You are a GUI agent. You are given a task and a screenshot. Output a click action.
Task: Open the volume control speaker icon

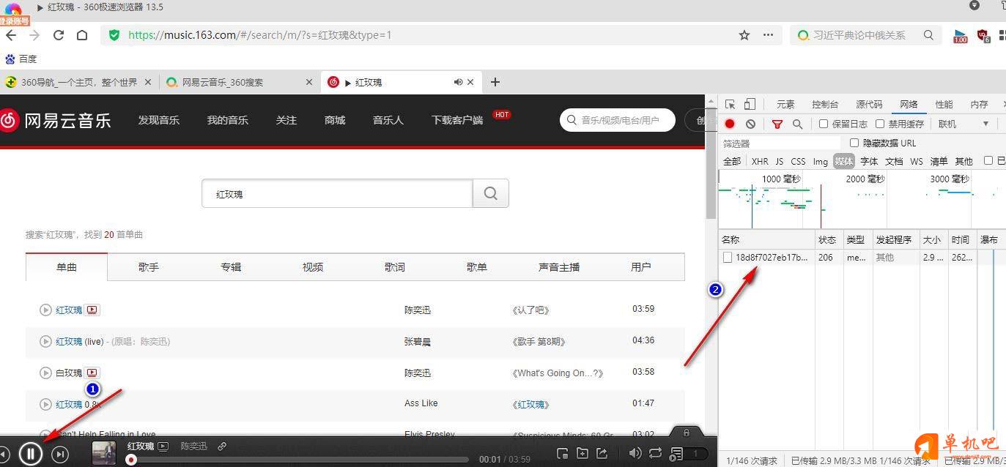click(635, 454)
